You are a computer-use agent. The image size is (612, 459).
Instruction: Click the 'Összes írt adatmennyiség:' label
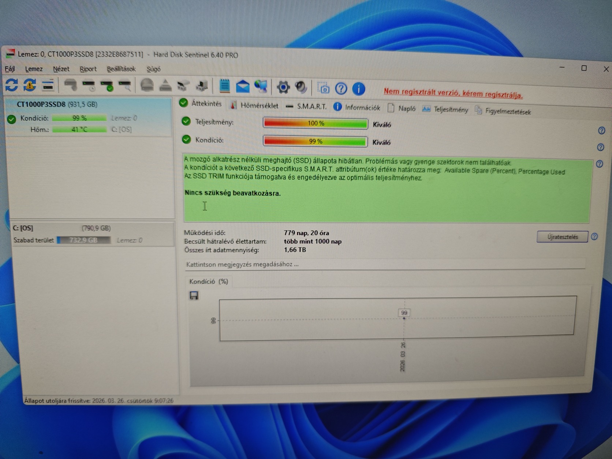click(x=221, y=250)
